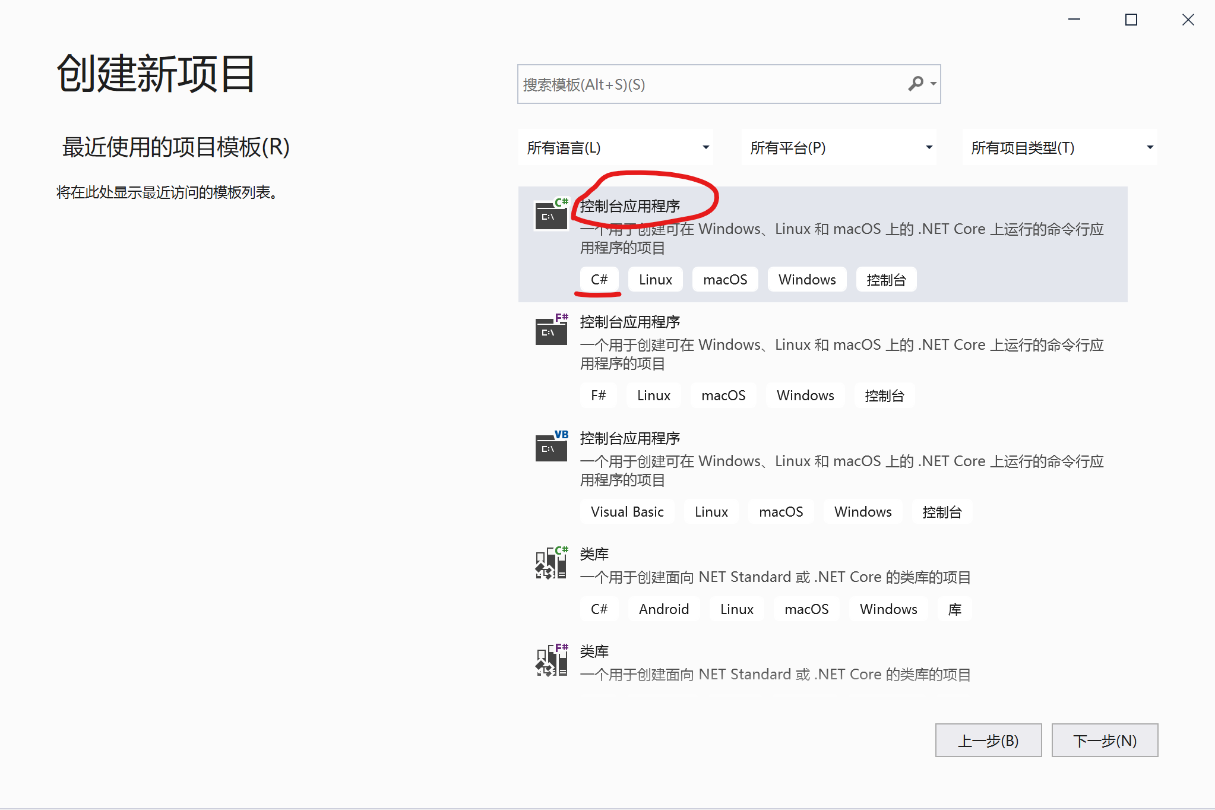The width and height of the screenshot is (1215, 810).
Task: Click the VB console app template icon
Action: (x=551, y=447)
